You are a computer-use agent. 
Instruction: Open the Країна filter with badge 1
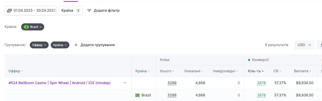pos(70,11)
